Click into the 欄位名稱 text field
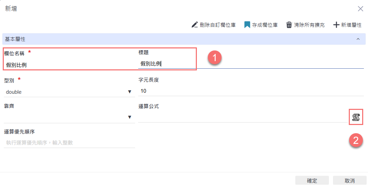This screenshot has width=368, height=194. [69, 65]
